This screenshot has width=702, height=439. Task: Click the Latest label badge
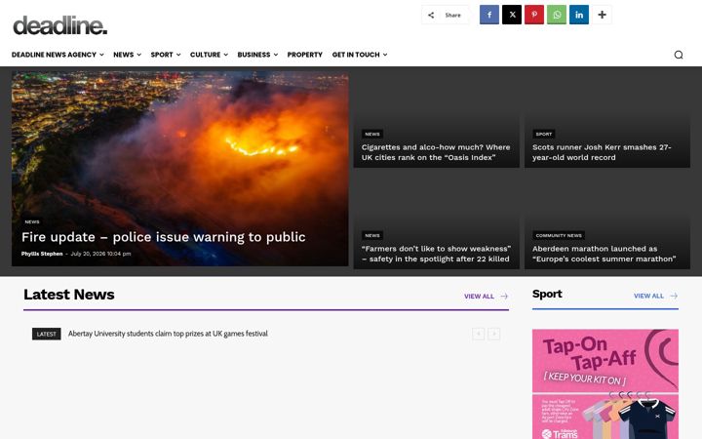[x=47, y=334]
